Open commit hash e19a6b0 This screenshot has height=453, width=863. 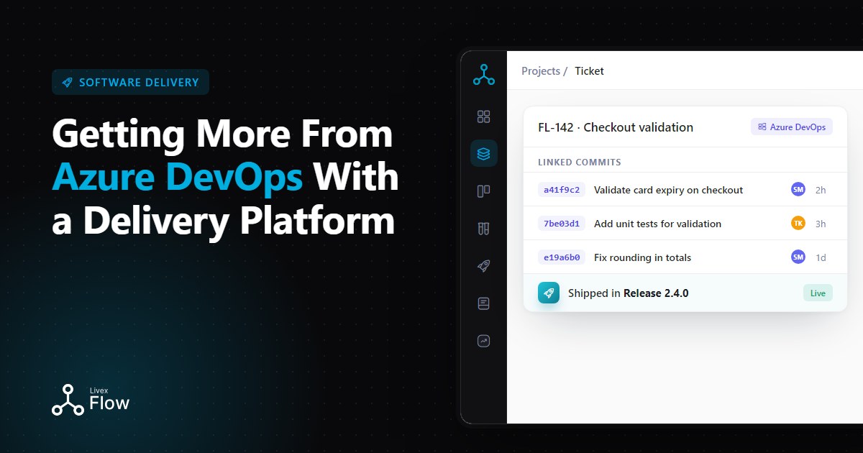click(x=562, y=257)
